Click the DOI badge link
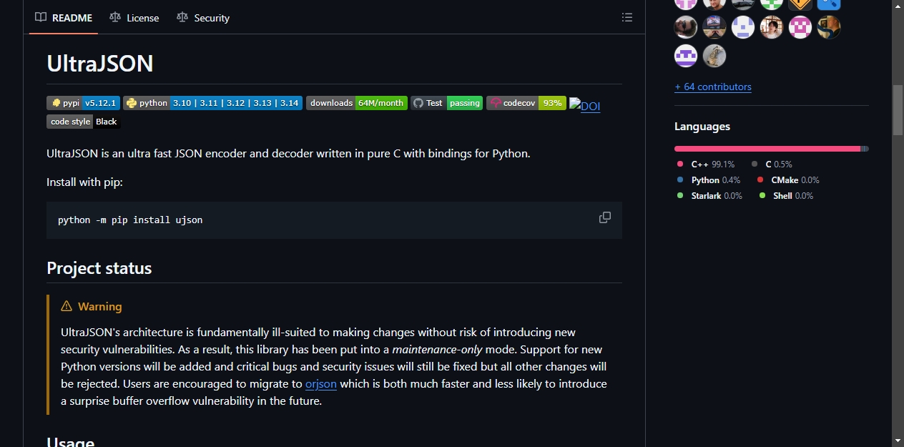 point(585,106)
